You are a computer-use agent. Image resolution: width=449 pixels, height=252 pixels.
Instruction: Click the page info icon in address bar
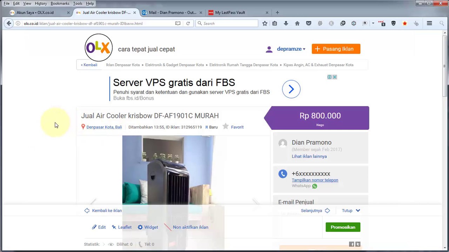(18, 23)
